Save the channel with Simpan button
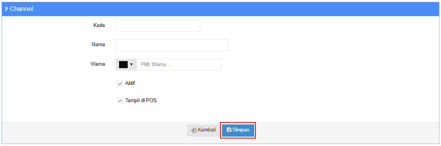The image size is (441, 146). coord(238,130)
